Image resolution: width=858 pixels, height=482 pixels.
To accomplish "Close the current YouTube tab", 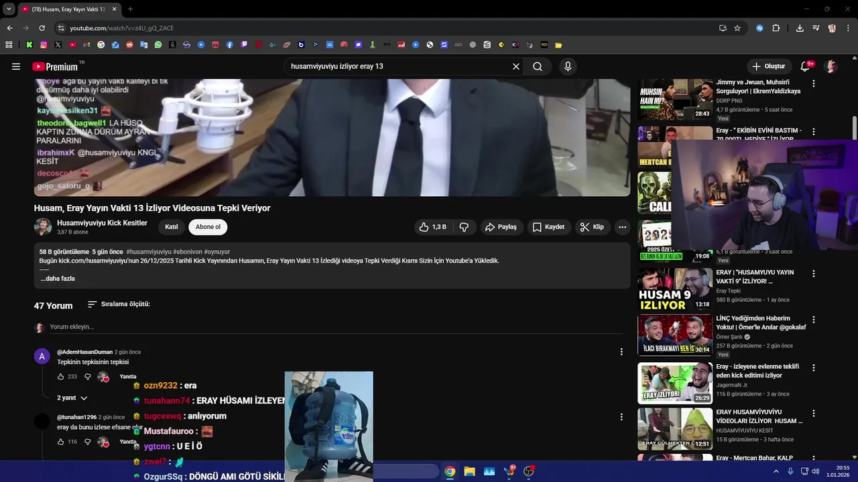I will coord(114,9).
